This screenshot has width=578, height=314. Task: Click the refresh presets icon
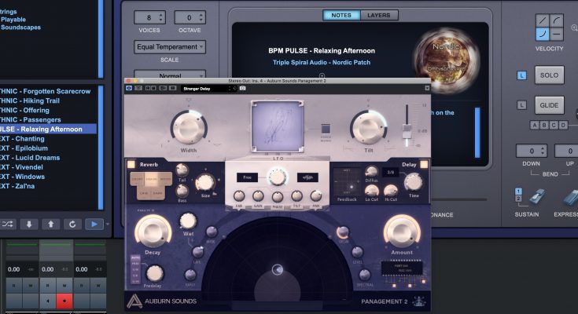click(x=72, y=224)
